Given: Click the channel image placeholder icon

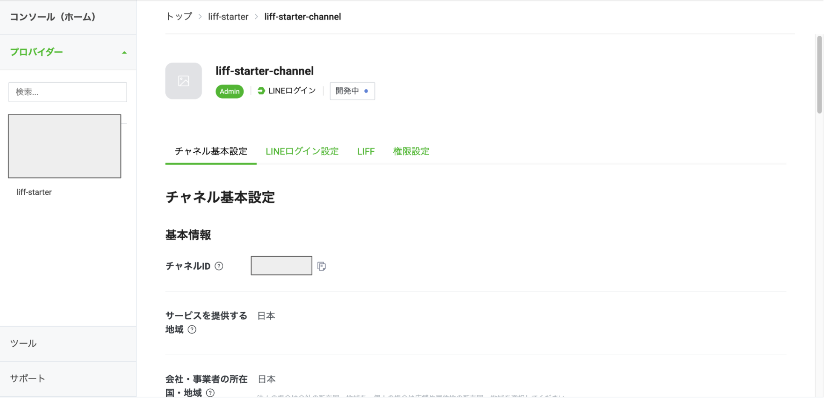Looking at the screenshot, I should [x=183, y=81].
